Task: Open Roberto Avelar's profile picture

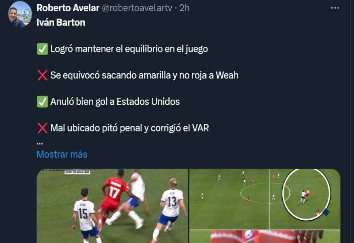Action: click(20, 15)
